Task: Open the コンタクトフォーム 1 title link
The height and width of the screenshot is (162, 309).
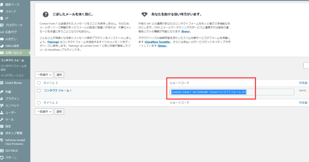Action: point(57,90)
